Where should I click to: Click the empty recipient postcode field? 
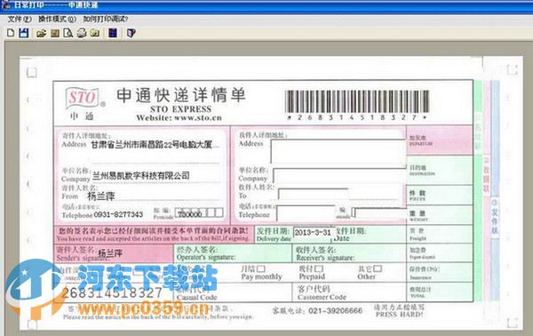(x=379, y=213)
